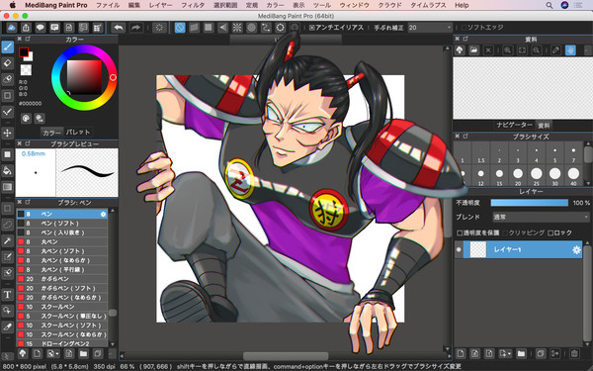Screen dimensions: 593x371
Task: Click the speech bubble comment icon
Action: (x=41, y=28)
